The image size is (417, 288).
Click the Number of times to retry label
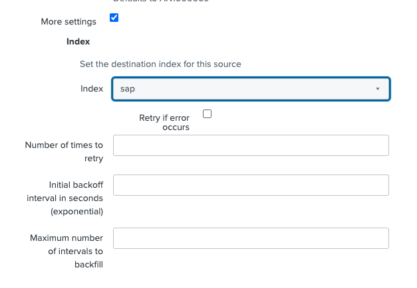tap(64, 151)
